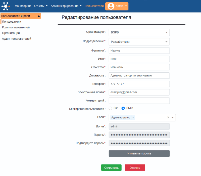The height and width of the screenshot is (176, 201).
Task: Click the admin avatar icon
Action: point(111,6)
